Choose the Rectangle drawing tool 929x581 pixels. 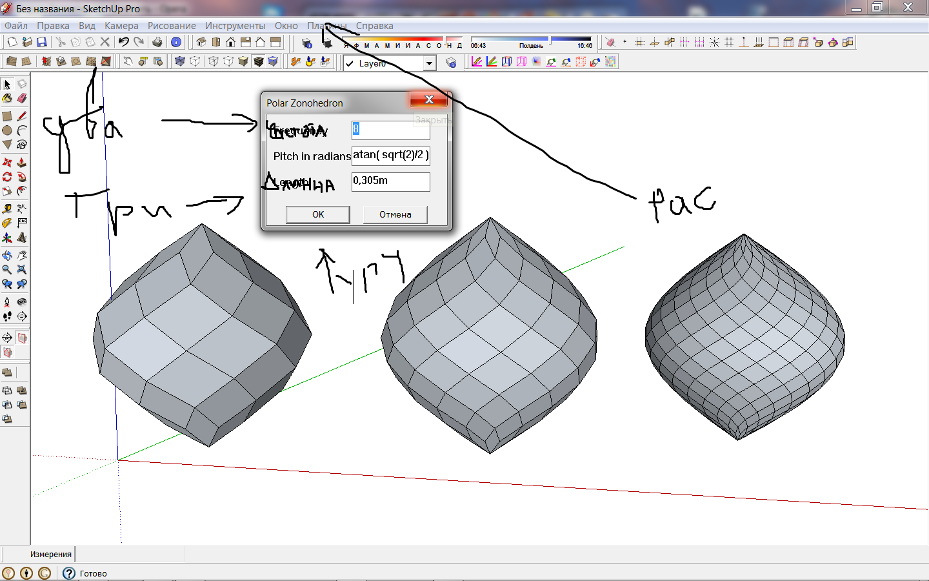[x=7, y=116]
